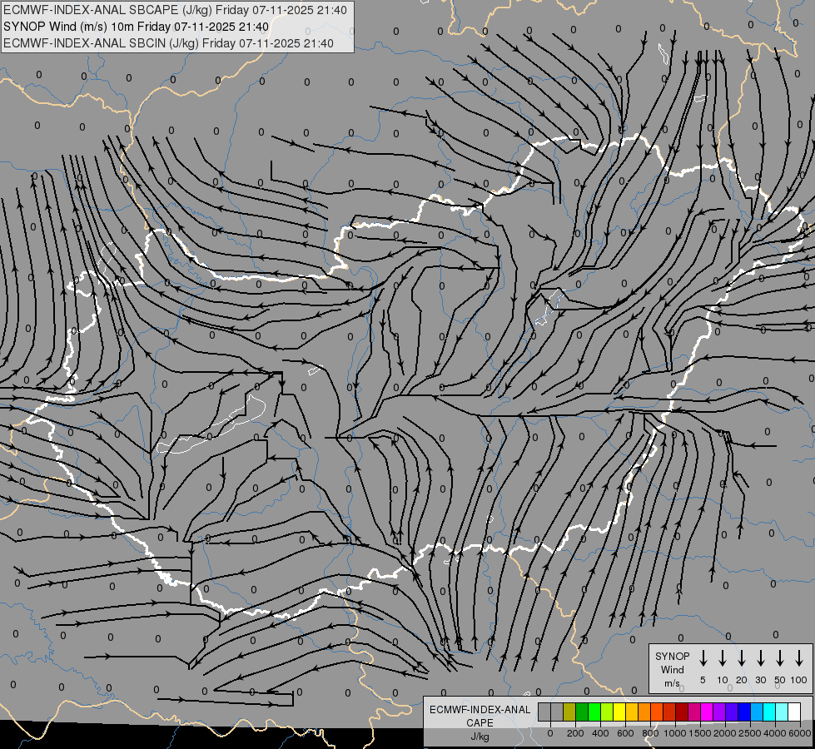Screen dimensions: 815x749
Task: Click the 100 m/s wind arrow in legend
Action: point(799,658)
